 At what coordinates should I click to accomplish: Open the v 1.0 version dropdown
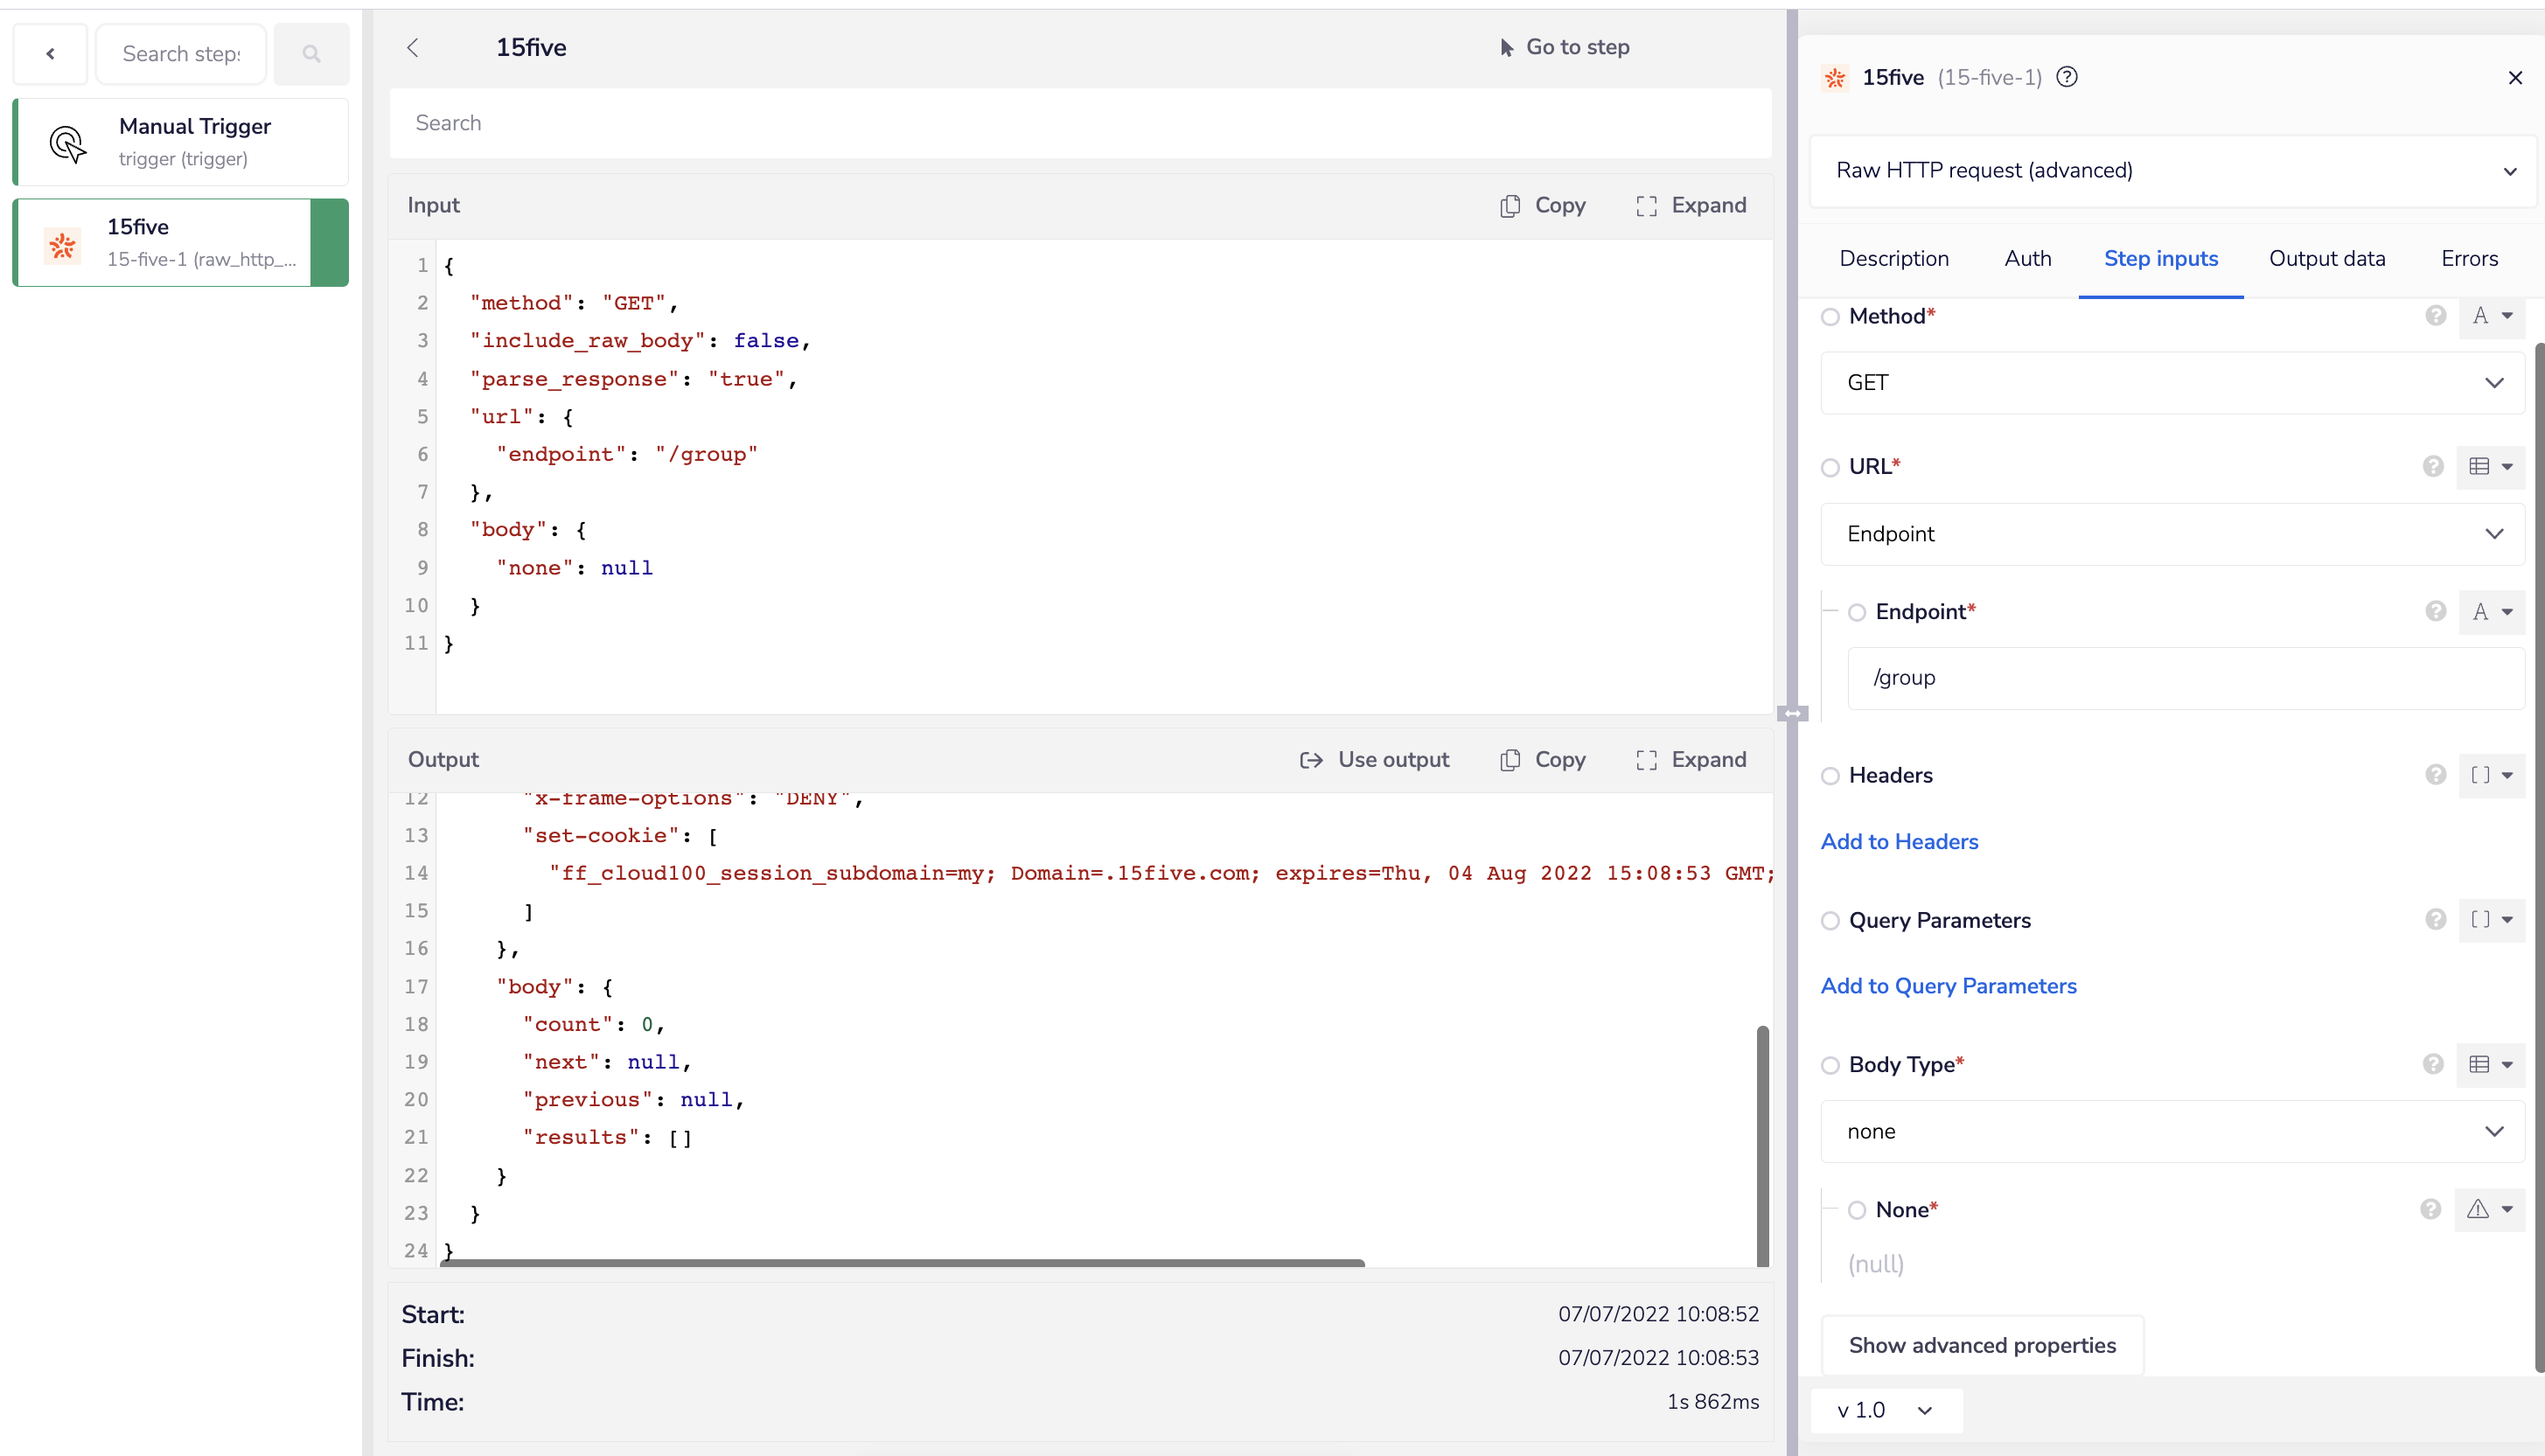pyautogui.click(x=1885, y=1410)
